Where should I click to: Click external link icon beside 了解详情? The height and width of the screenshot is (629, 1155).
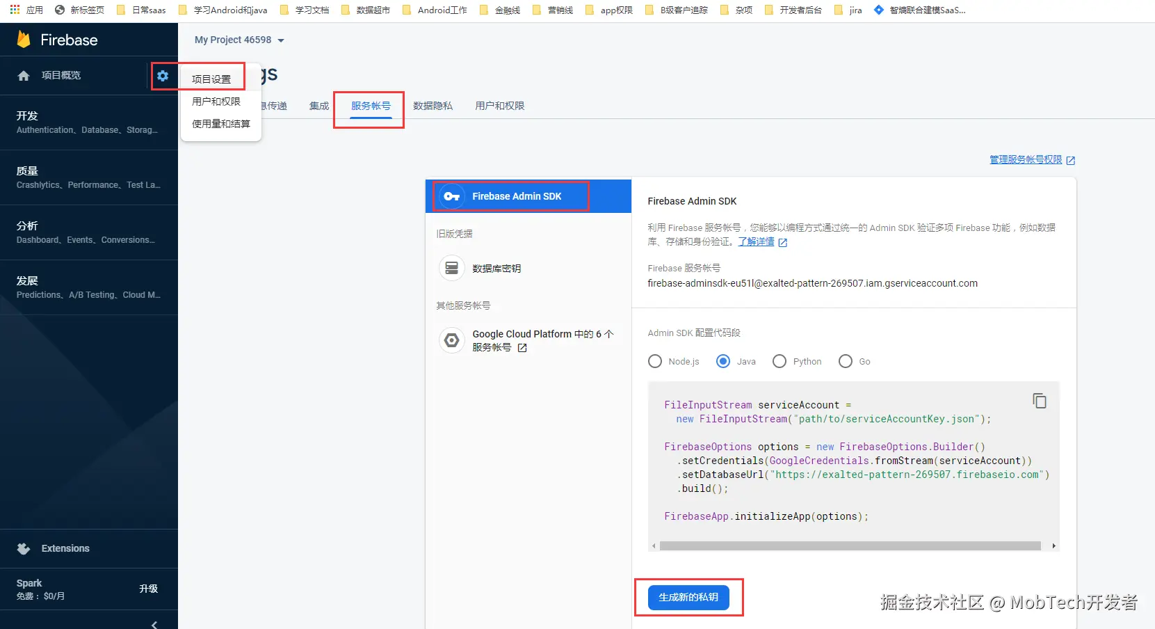(x=783, y=242)
